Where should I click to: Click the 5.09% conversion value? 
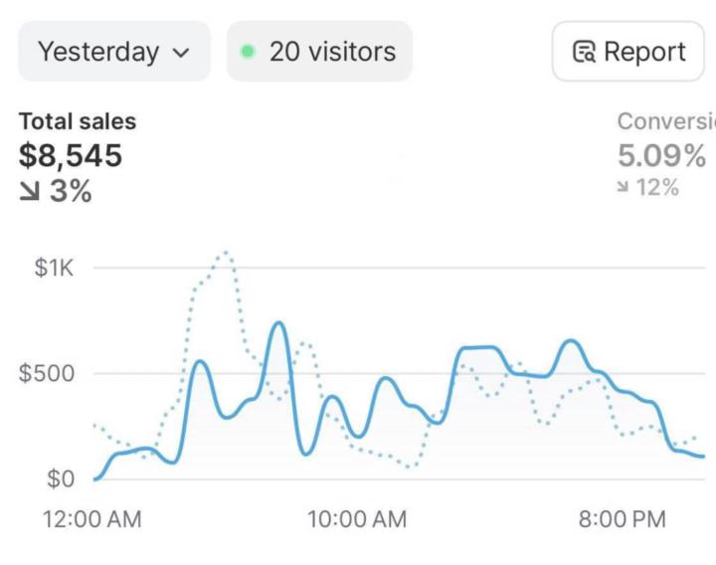(662, 155)
